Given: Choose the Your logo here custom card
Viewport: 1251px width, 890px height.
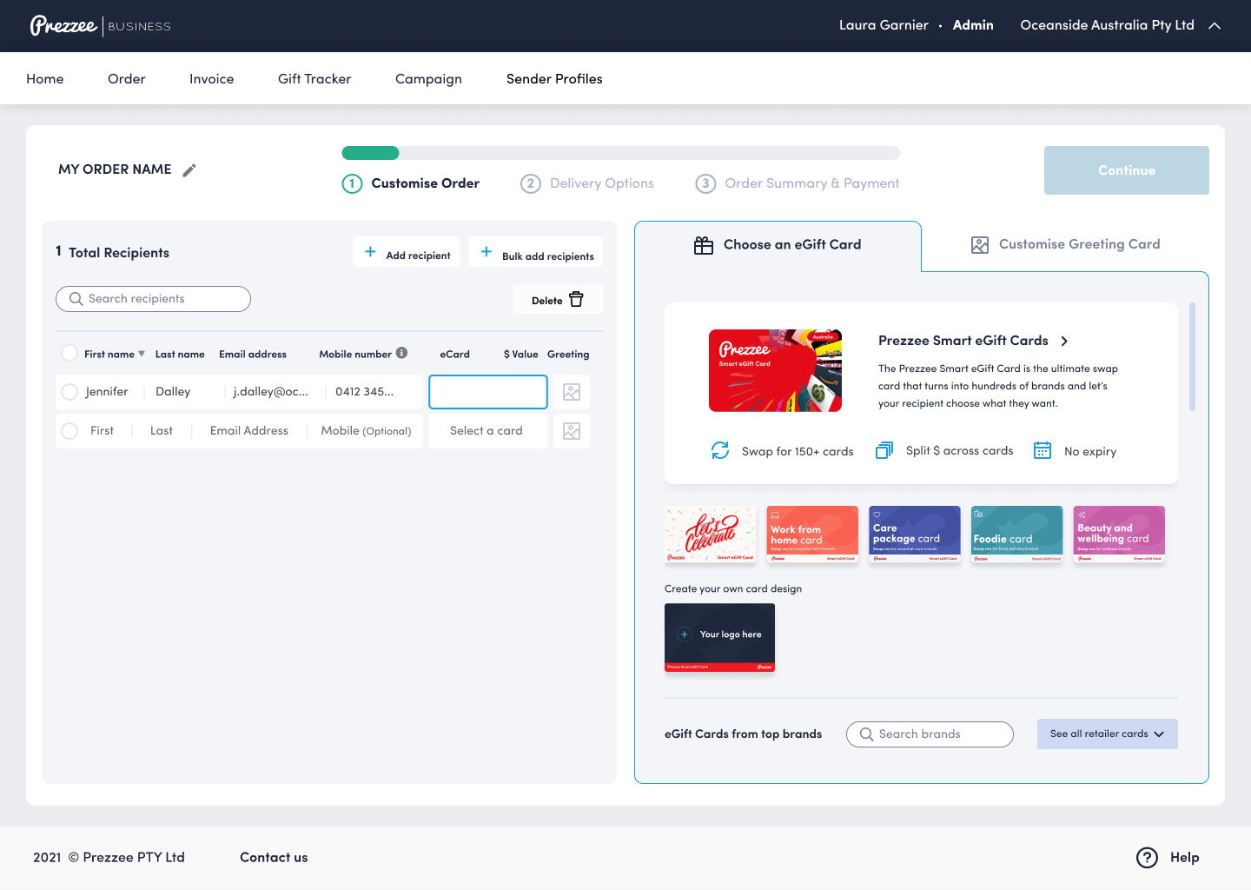Looking at the screenshot, I should coord(719,638).
